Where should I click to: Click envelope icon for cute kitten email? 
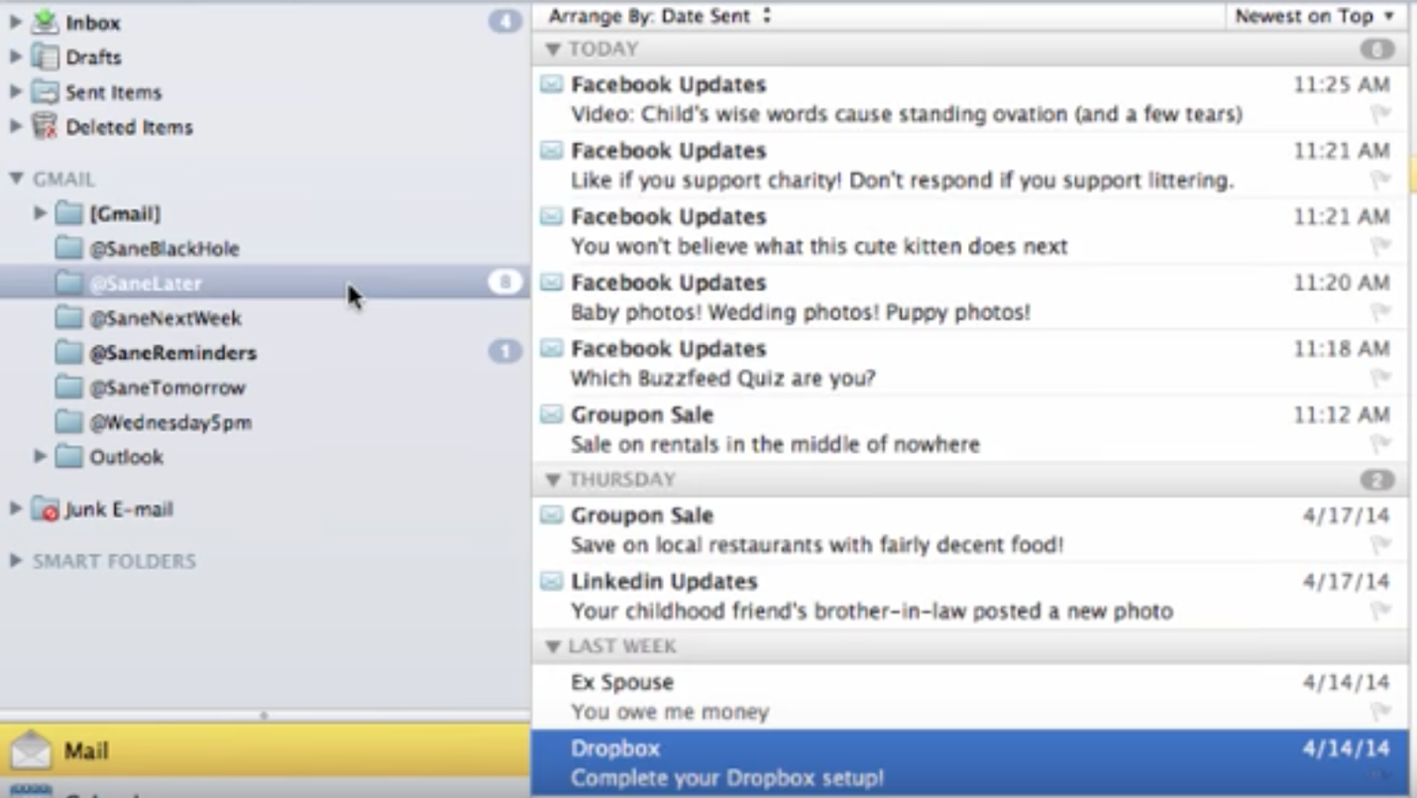click(x=552, y=216)
